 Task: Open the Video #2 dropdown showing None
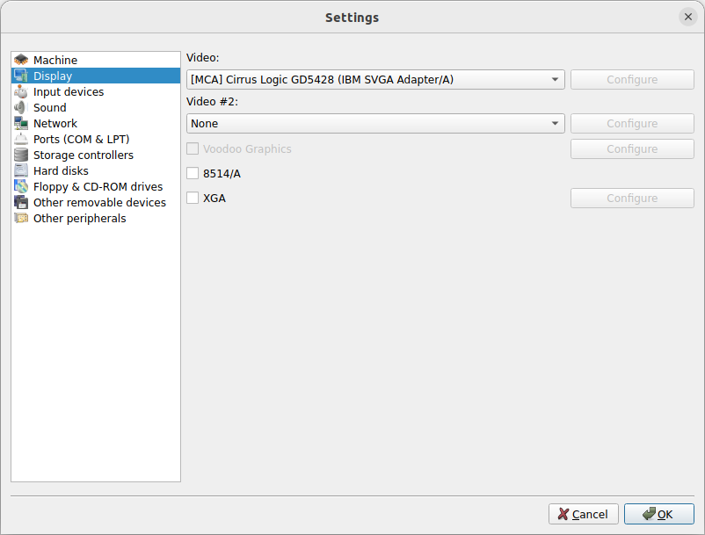[x=375, y=123]
